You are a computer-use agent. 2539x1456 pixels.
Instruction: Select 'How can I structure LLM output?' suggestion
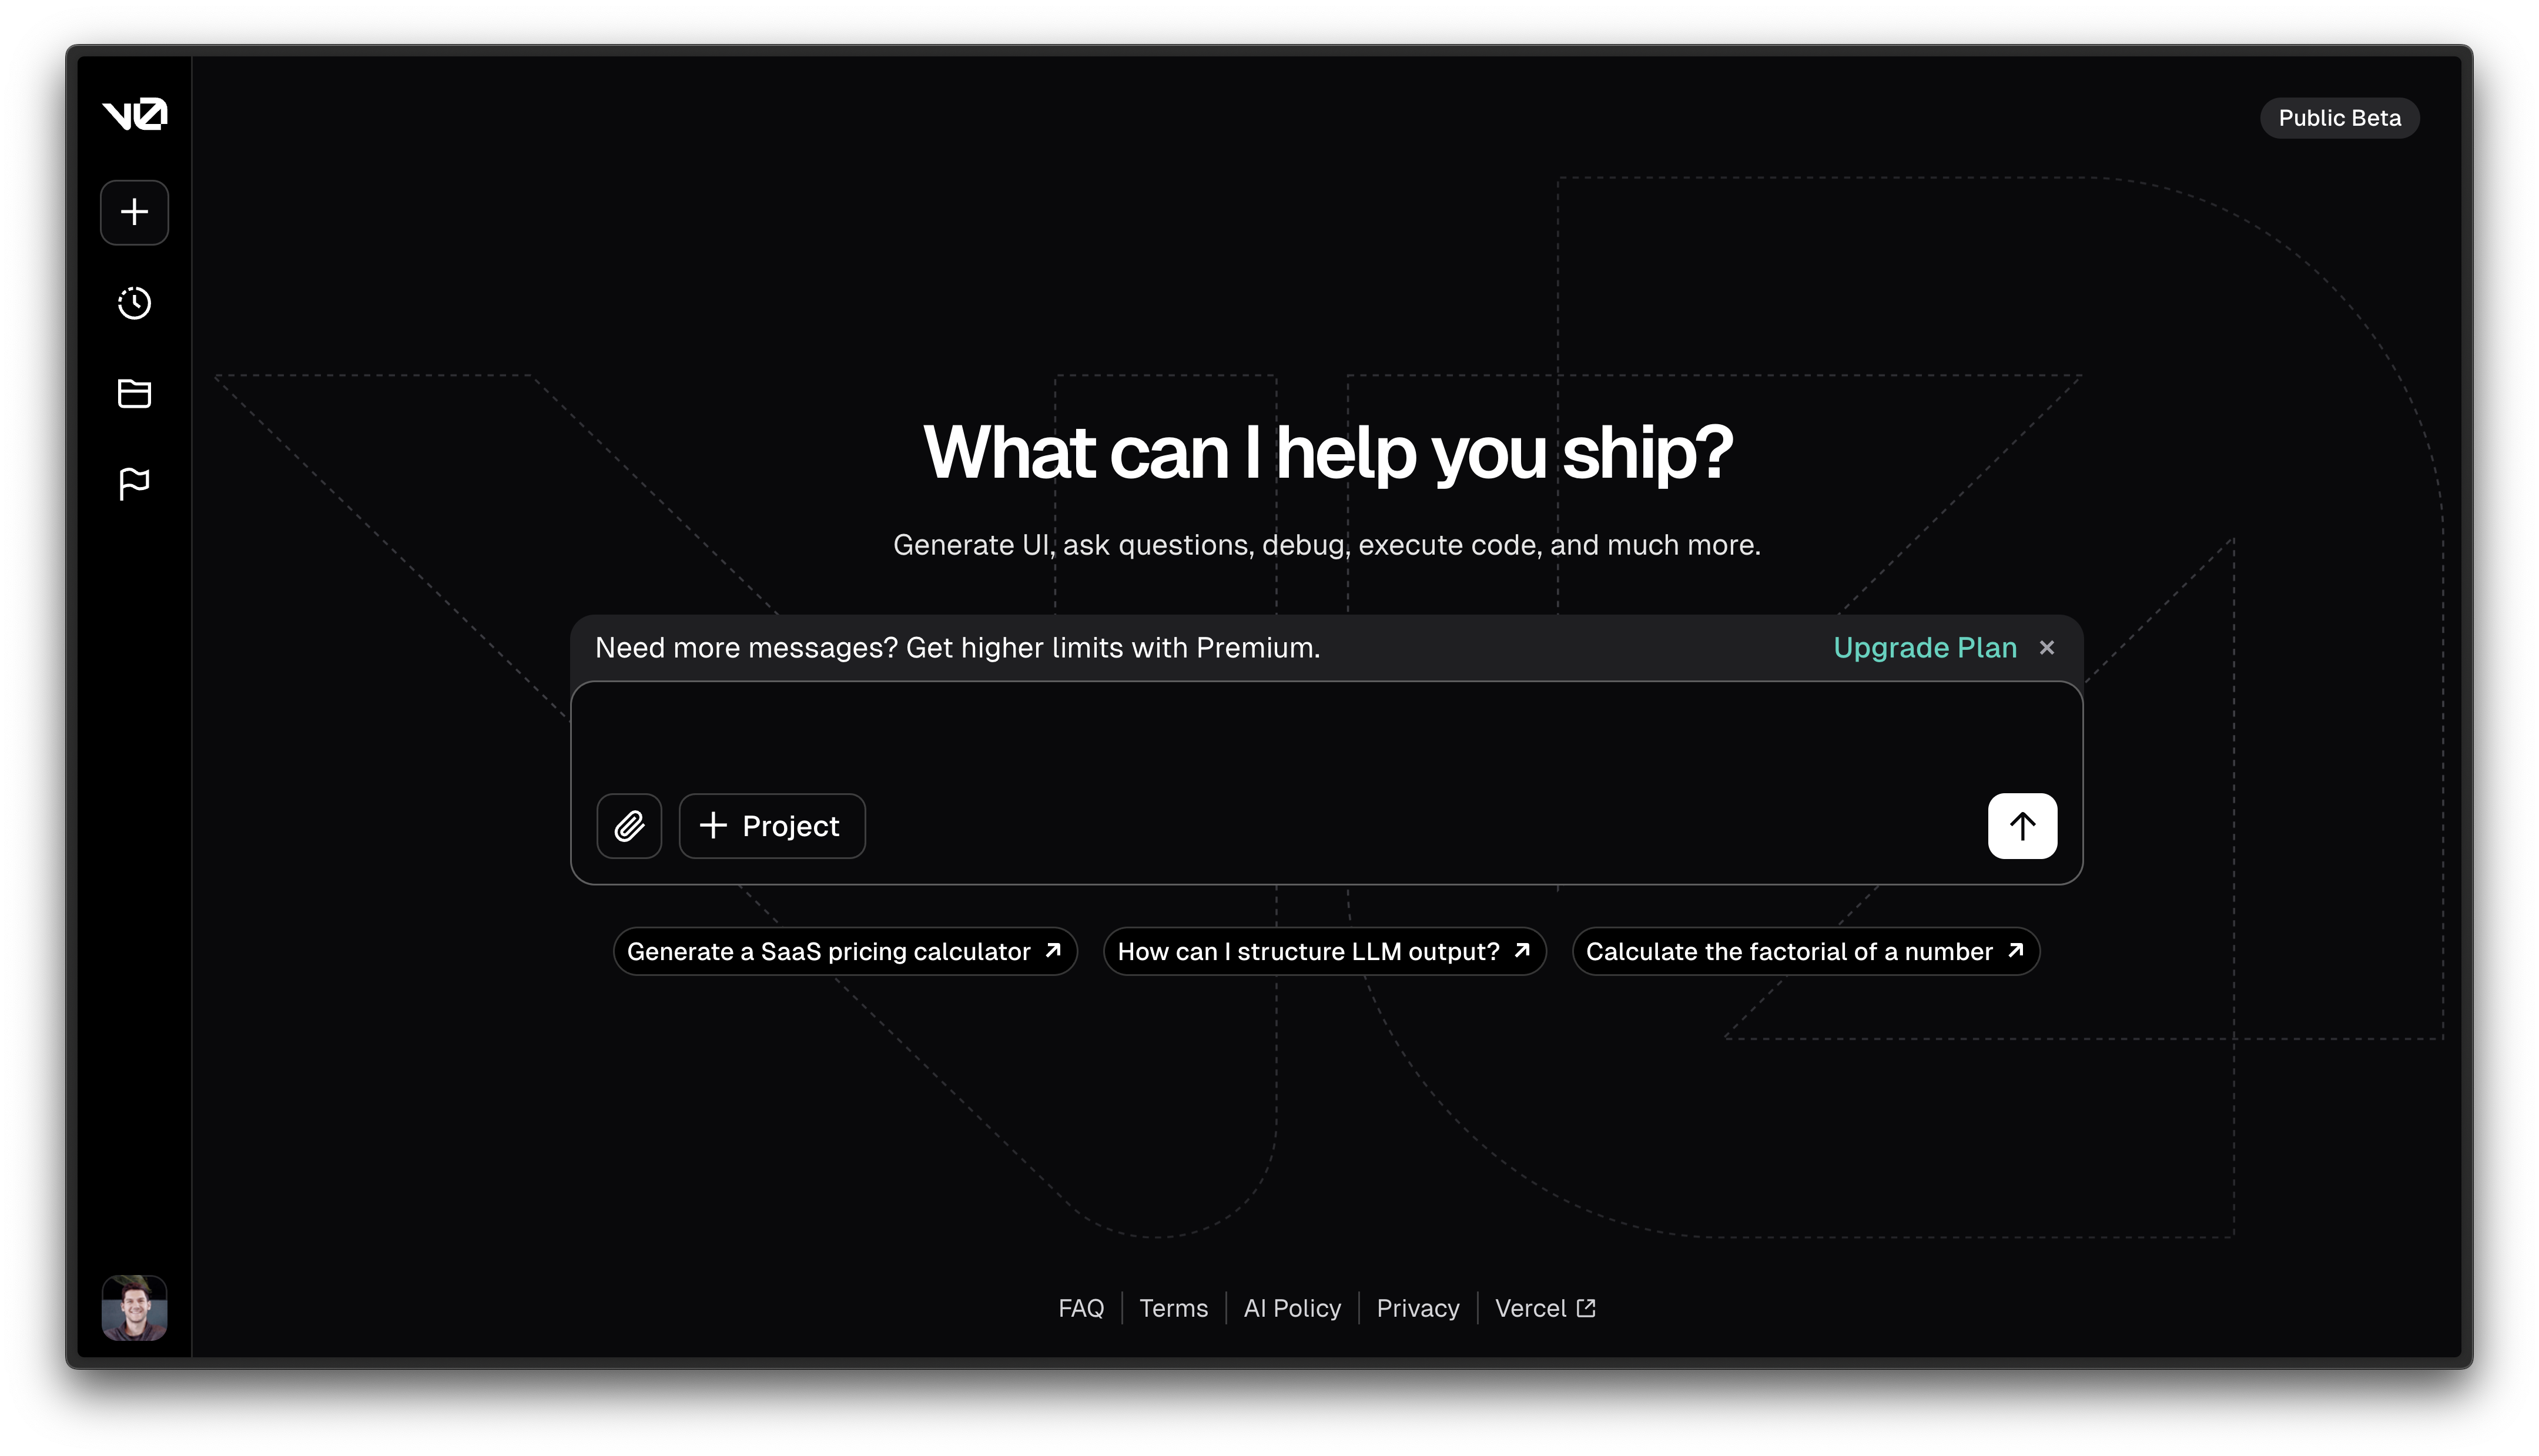1324,951
